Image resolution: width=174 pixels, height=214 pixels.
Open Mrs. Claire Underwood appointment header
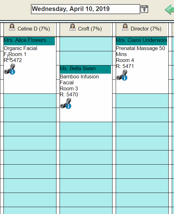pos(142,41)
